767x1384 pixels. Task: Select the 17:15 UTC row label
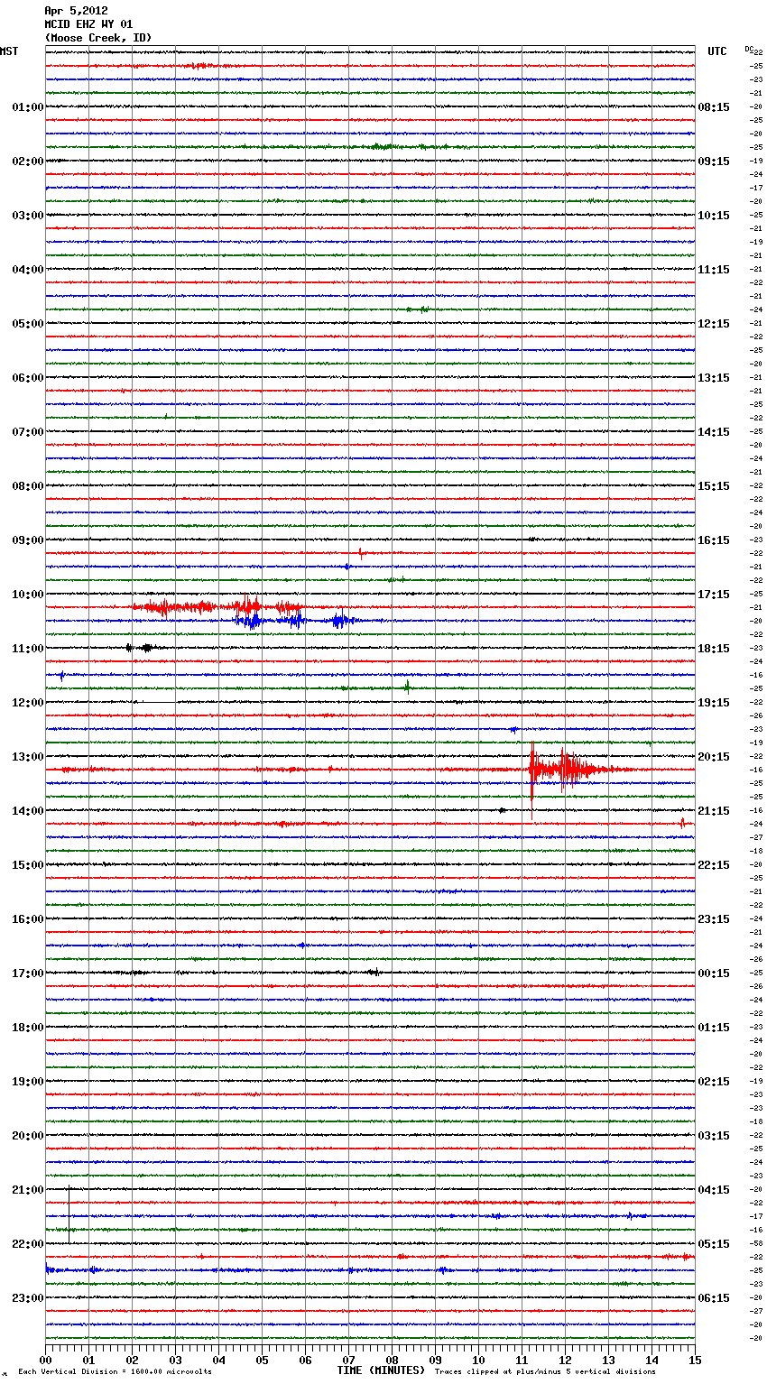[x=714, y=595]
